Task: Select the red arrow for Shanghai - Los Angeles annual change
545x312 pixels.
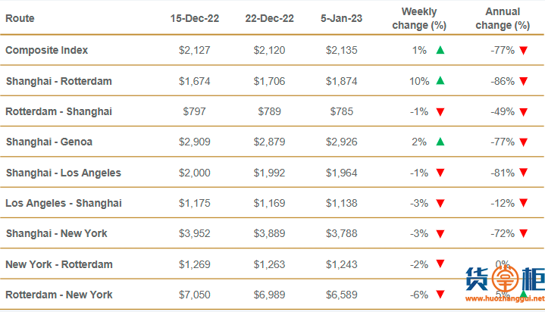Action: [523, 173]
